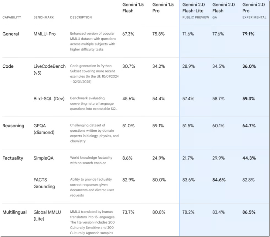Click the LiveCodeBench (v5) benchmark name
The height and width of the screenshot is (237, 270).
(49, 69)
